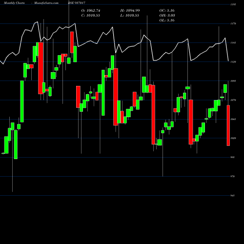Click the 1170 price axis label
The width and height of the screenshot is (244, 244).
pos(233,23)
